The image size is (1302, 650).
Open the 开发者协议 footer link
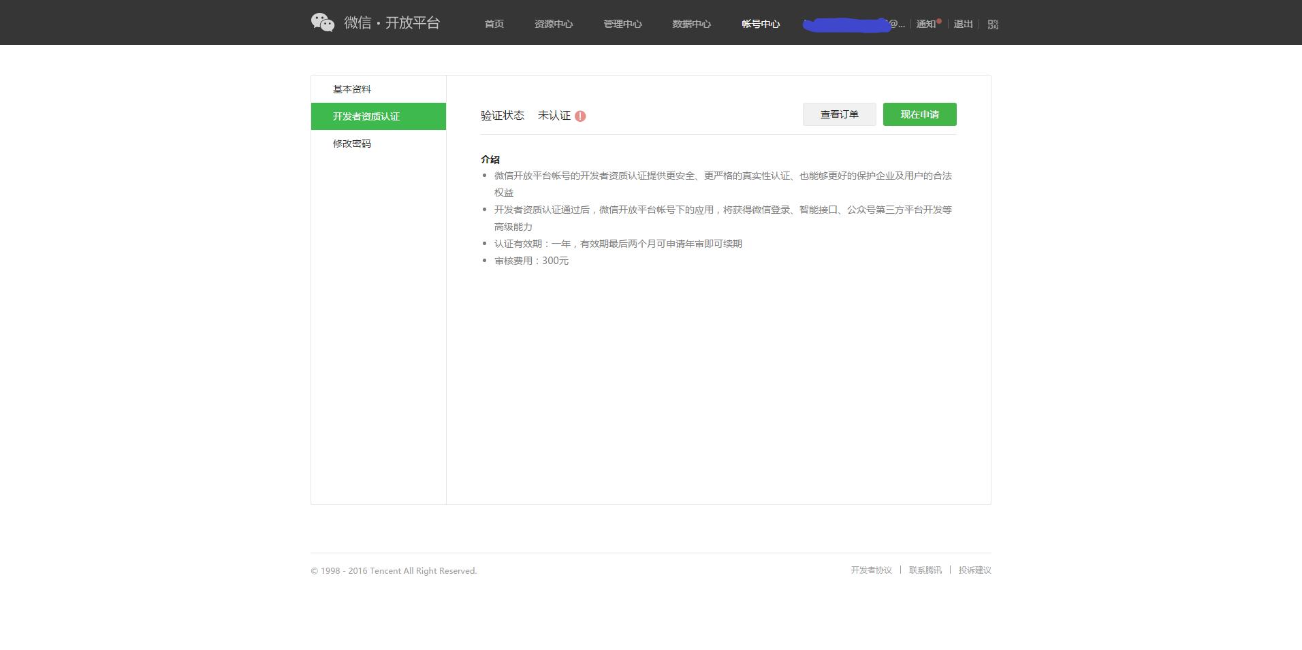(871, 570)
